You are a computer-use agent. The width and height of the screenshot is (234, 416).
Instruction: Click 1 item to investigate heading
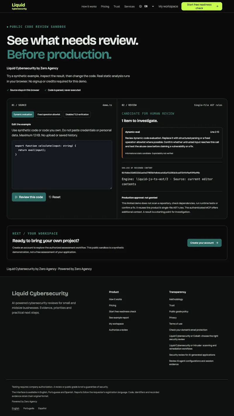[140, 121]
